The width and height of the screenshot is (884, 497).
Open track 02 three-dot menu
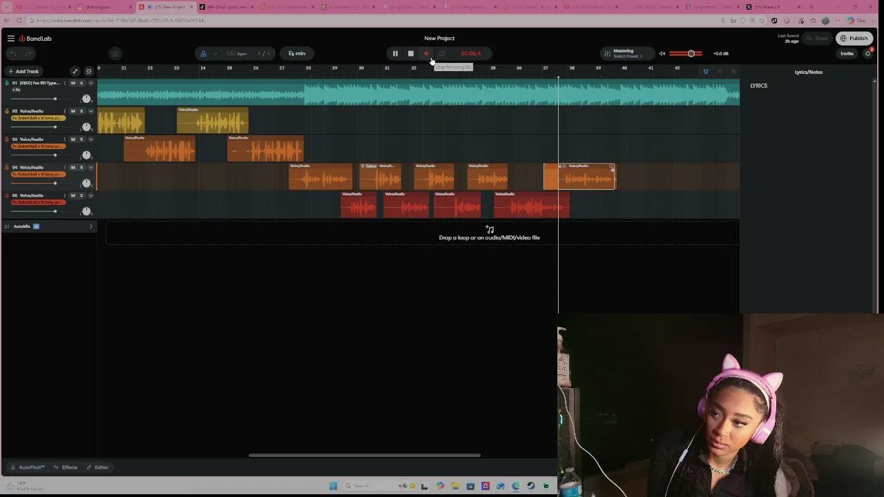coord(64,111)
